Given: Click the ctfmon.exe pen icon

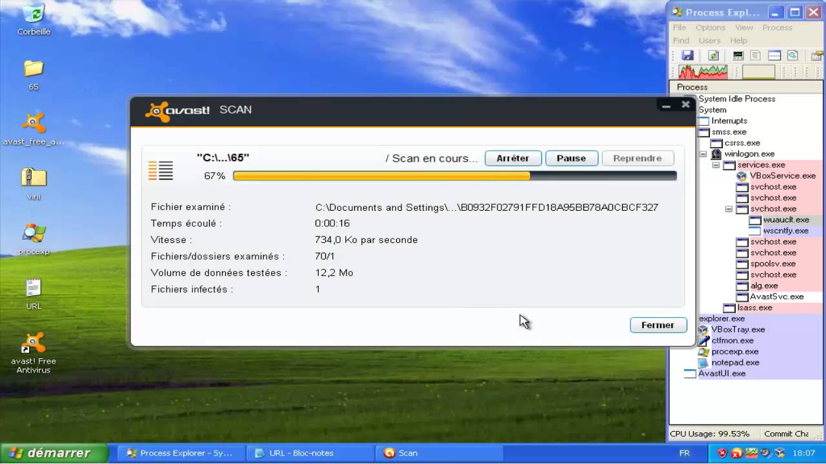Looking at the screenshot, I should 703,340.
